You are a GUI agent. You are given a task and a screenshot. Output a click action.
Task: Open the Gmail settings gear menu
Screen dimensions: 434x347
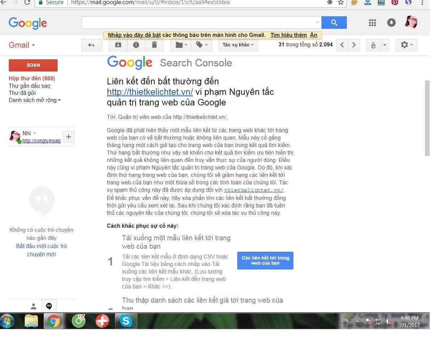tap(407, 45)
